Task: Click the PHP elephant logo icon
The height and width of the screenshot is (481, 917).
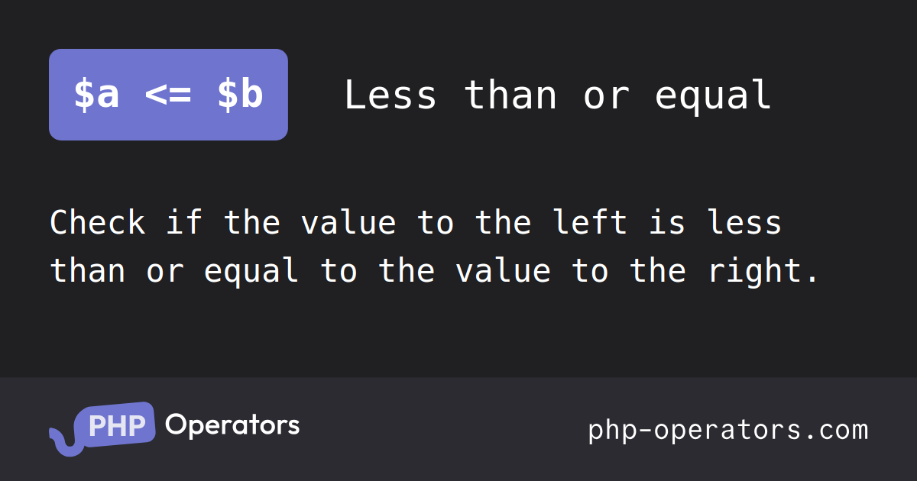Action: tap(102, 428)
